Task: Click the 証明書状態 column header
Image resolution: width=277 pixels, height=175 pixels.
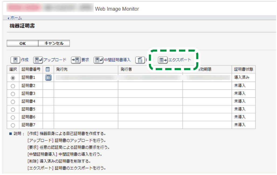Action: point(244,69)
